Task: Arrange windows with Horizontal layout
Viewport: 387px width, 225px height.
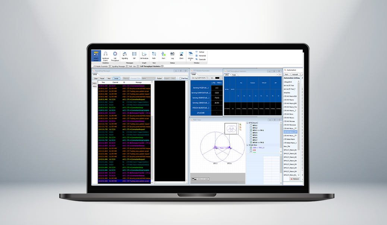Action: [201, 56]
